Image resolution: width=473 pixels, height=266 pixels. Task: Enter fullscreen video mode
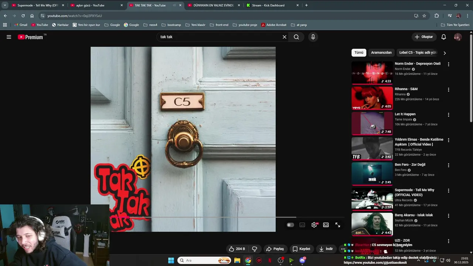pos(338,225)
